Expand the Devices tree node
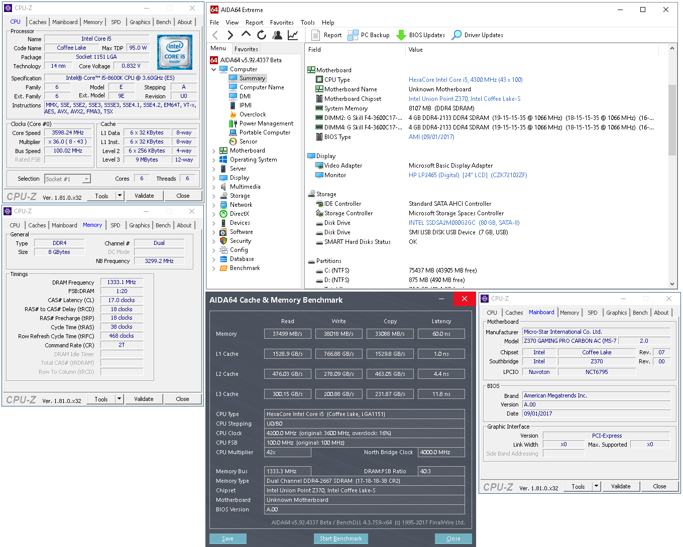The height and width of the screenshot is (547, 683). 214,223
